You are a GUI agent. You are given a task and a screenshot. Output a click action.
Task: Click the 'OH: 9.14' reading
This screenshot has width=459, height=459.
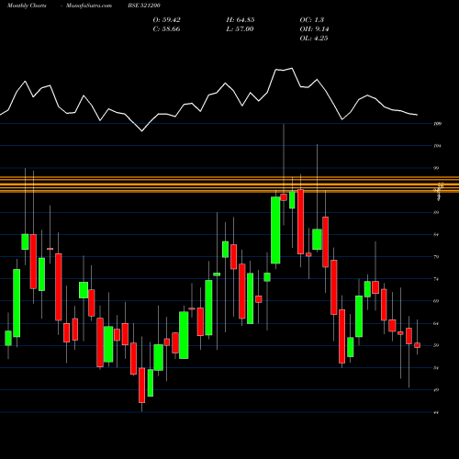(x=314, y=29)
